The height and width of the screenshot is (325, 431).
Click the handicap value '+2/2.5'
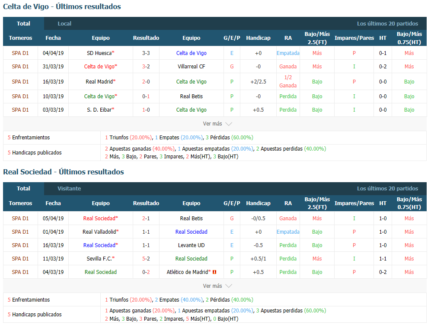click(258, 82)
